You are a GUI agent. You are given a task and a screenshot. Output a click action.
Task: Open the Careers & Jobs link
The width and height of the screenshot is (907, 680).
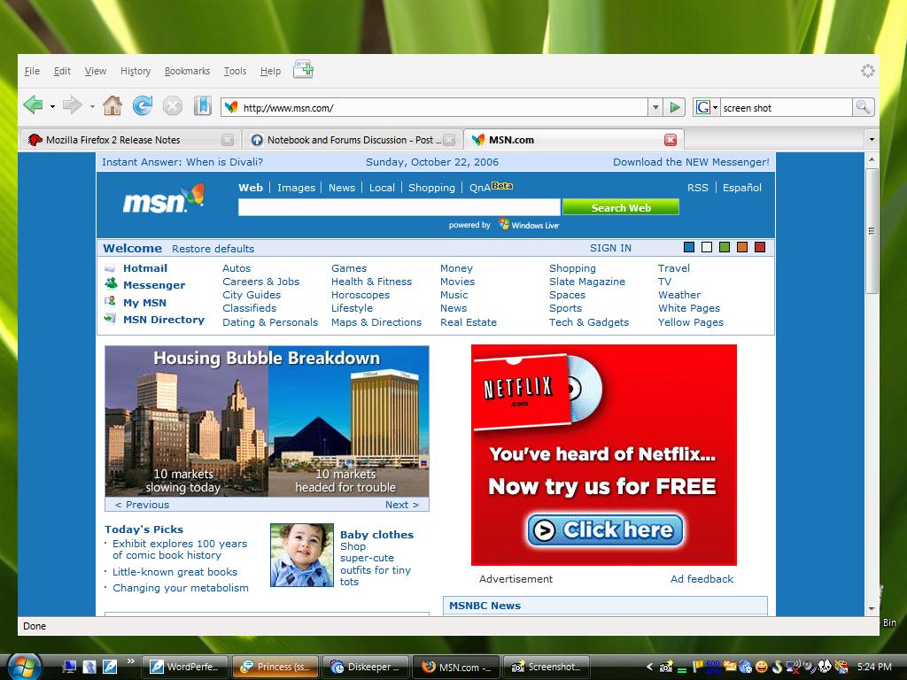[261, 282]
